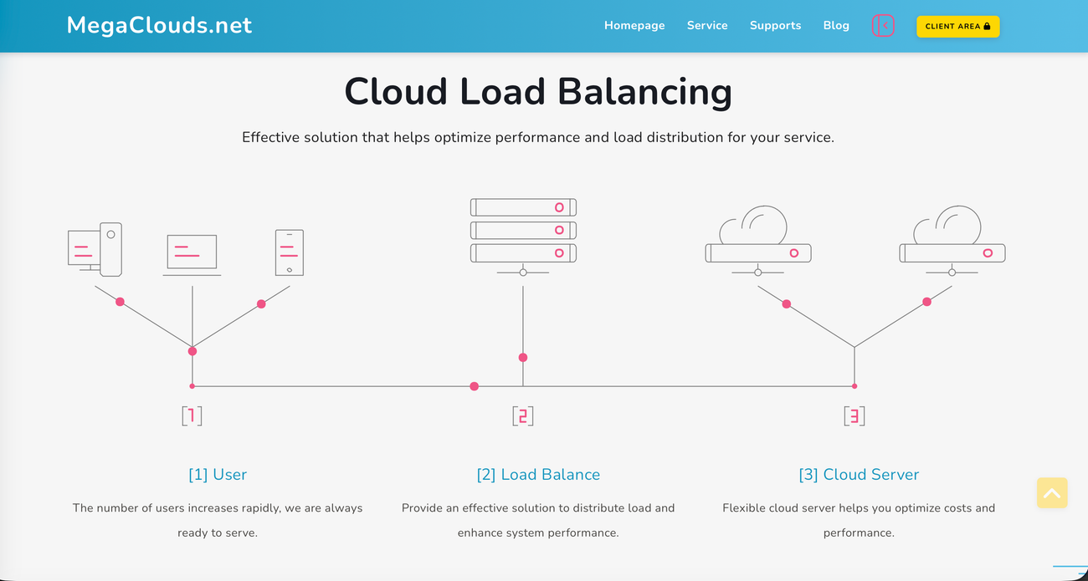Image resolution: width=1088 pixels, height=581 pixels.
Task: Click the stacked server rack icon
Action: (x=523, y=237)
